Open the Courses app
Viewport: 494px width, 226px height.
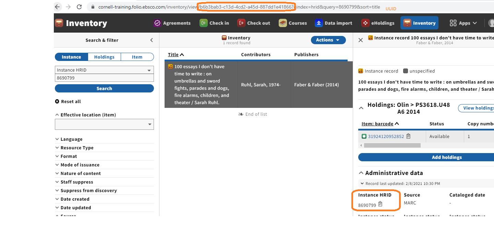tap(293, 23)
